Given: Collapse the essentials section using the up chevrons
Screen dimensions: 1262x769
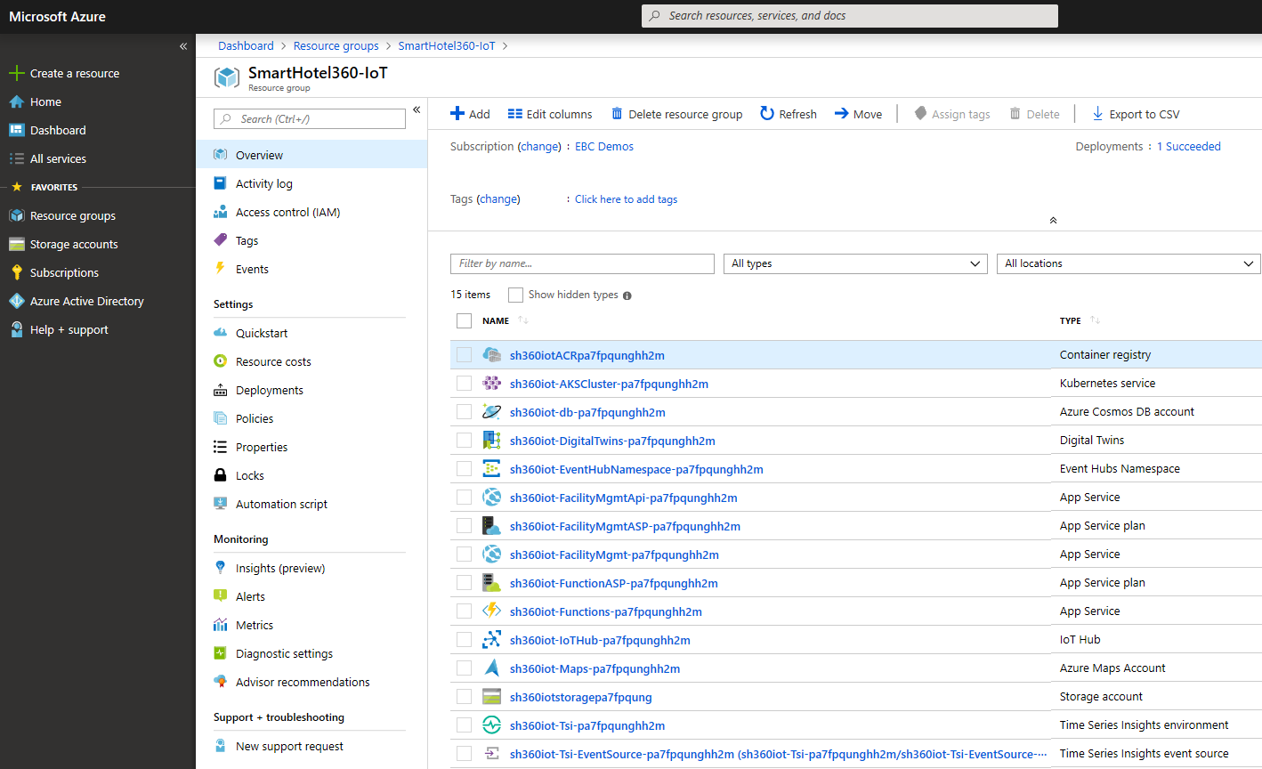Looking at the screenshot, I should pos(1053,220).
